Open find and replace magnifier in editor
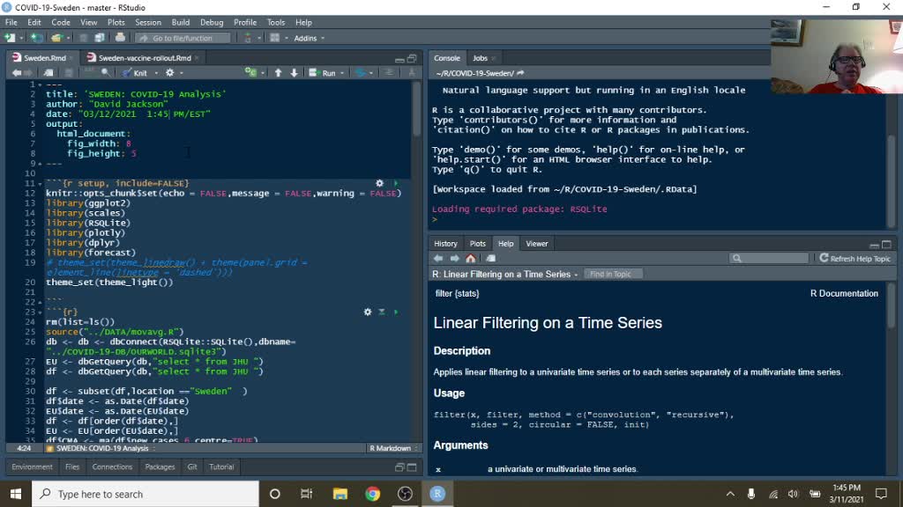 [106, 73]
